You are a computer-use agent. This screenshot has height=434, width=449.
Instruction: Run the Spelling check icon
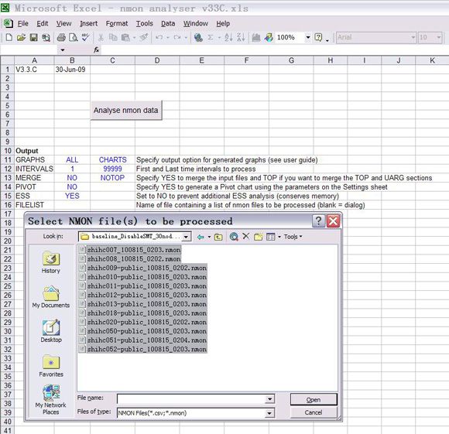point(86,37)
